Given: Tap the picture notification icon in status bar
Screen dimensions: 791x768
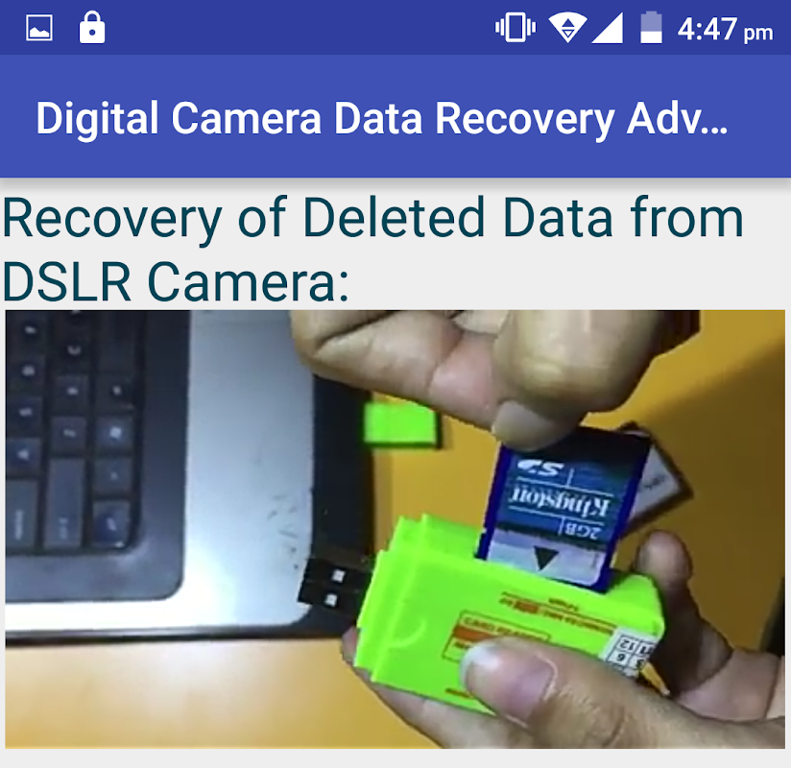Looking at the screenshot, I should tap(39, 28).
